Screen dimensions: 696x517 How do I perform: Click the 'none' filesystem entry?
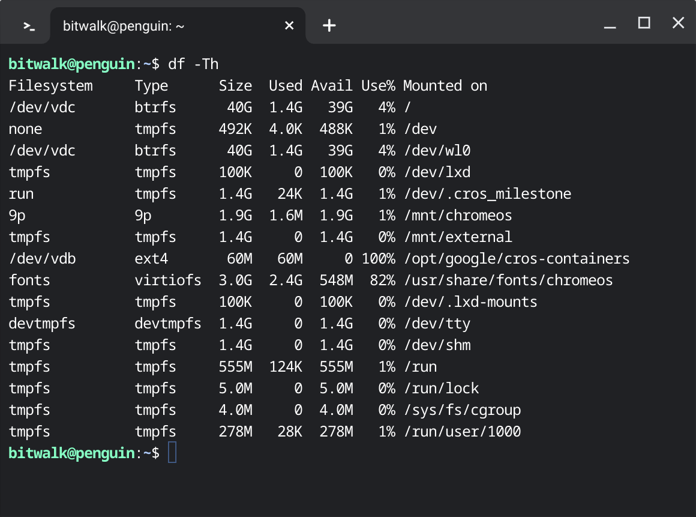[25, 129]
